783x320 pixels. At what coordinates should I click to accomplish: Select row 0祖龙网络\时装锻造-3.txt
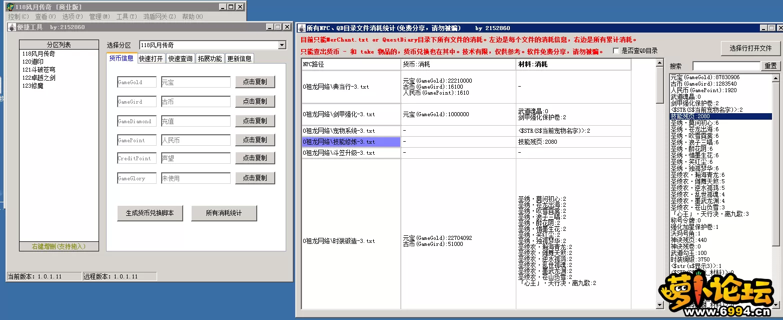[351, 241]
